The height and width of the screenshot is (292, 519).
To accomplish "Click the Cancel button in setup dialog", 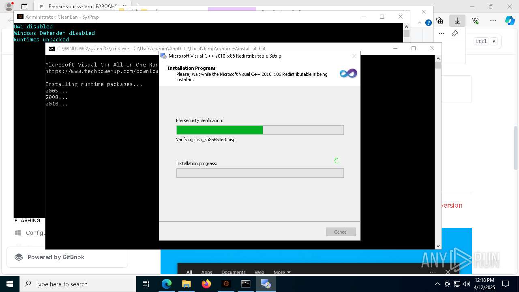I will pyautogui.click(x=341, y=232).
